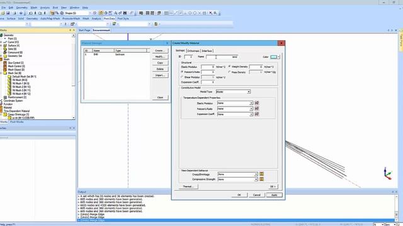The height and width of the screenshot is (226, 403).
Task: Click Cancel in Create/Modify Material dialog
Action: (257, 195)
